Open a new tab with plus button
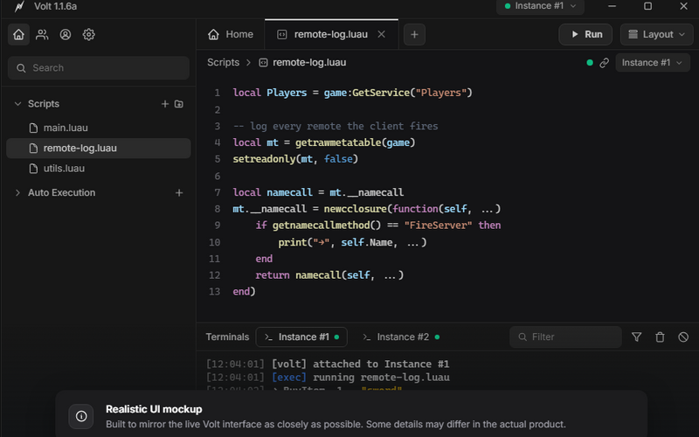Screen dimensions: 699x437 (414, 34)
